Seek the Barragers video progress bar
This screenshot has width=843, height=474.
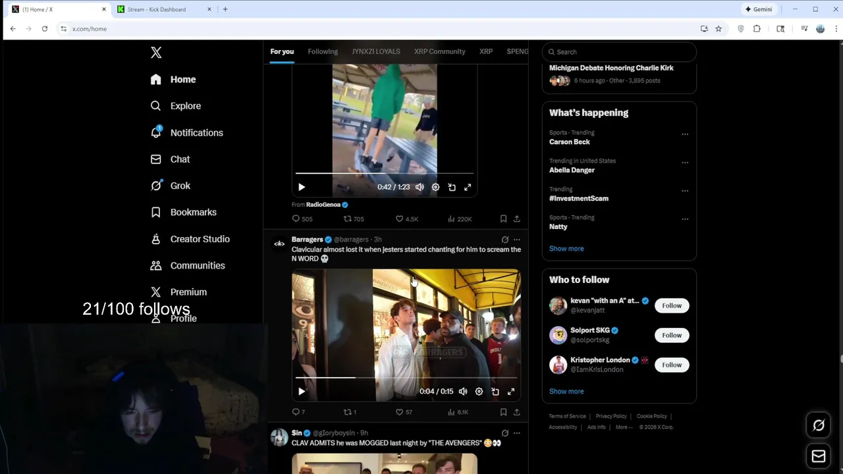[x=406, y=378]
